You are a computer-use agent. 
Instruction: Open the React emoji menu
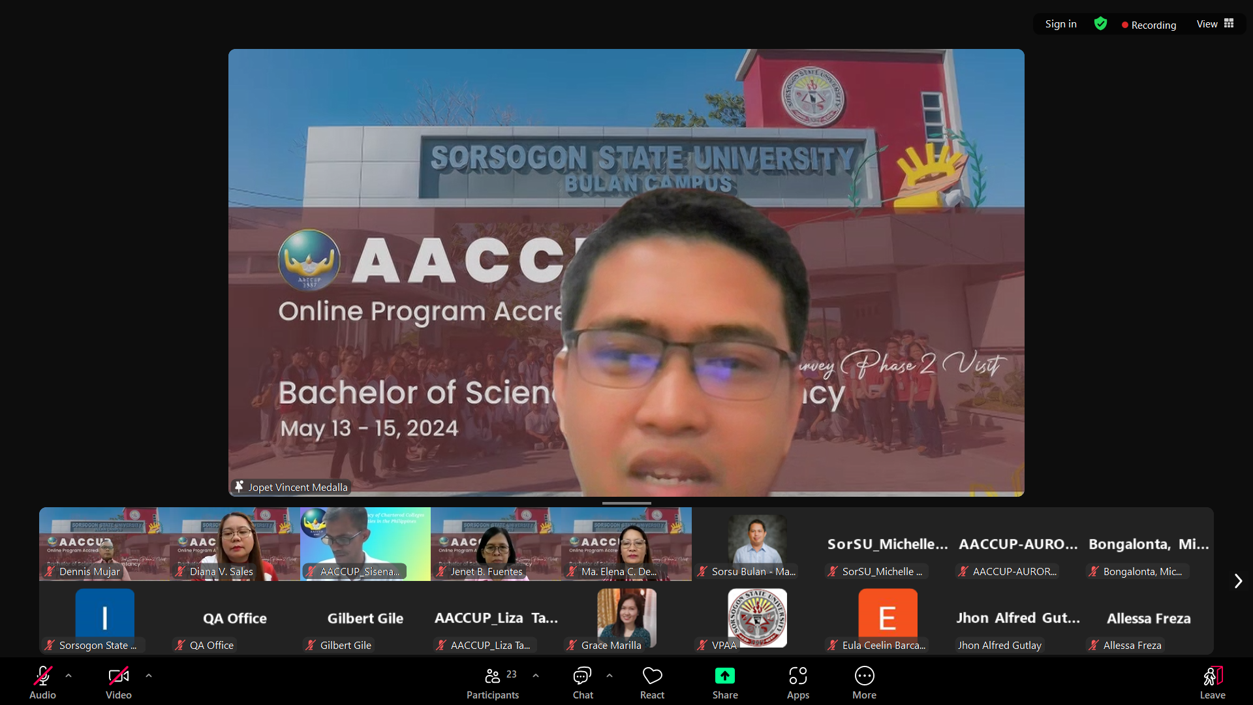(652, 676)
